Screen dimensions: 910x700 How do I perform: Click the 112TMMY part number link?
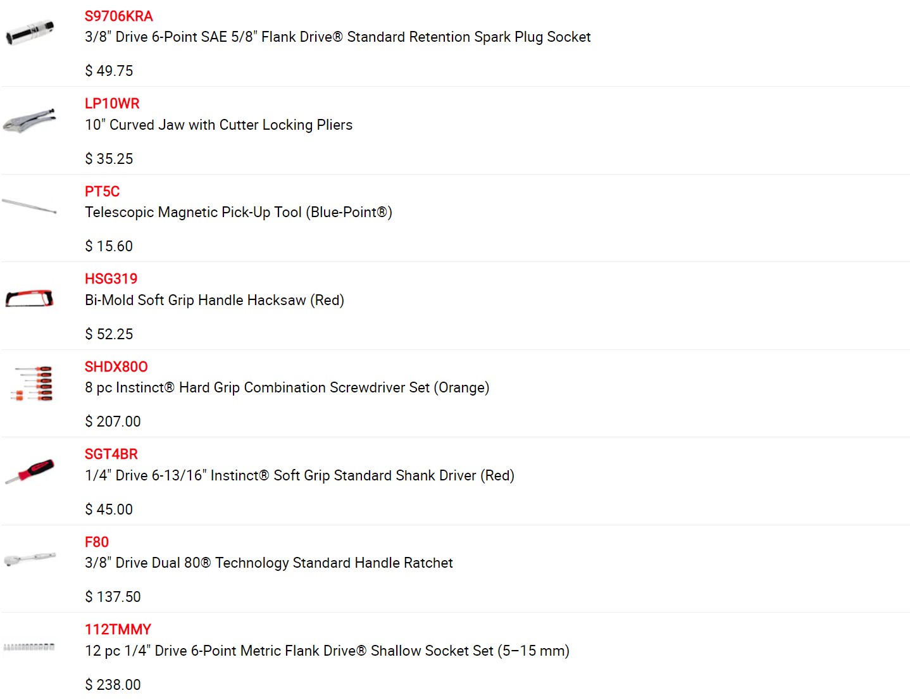click(118, 629)
